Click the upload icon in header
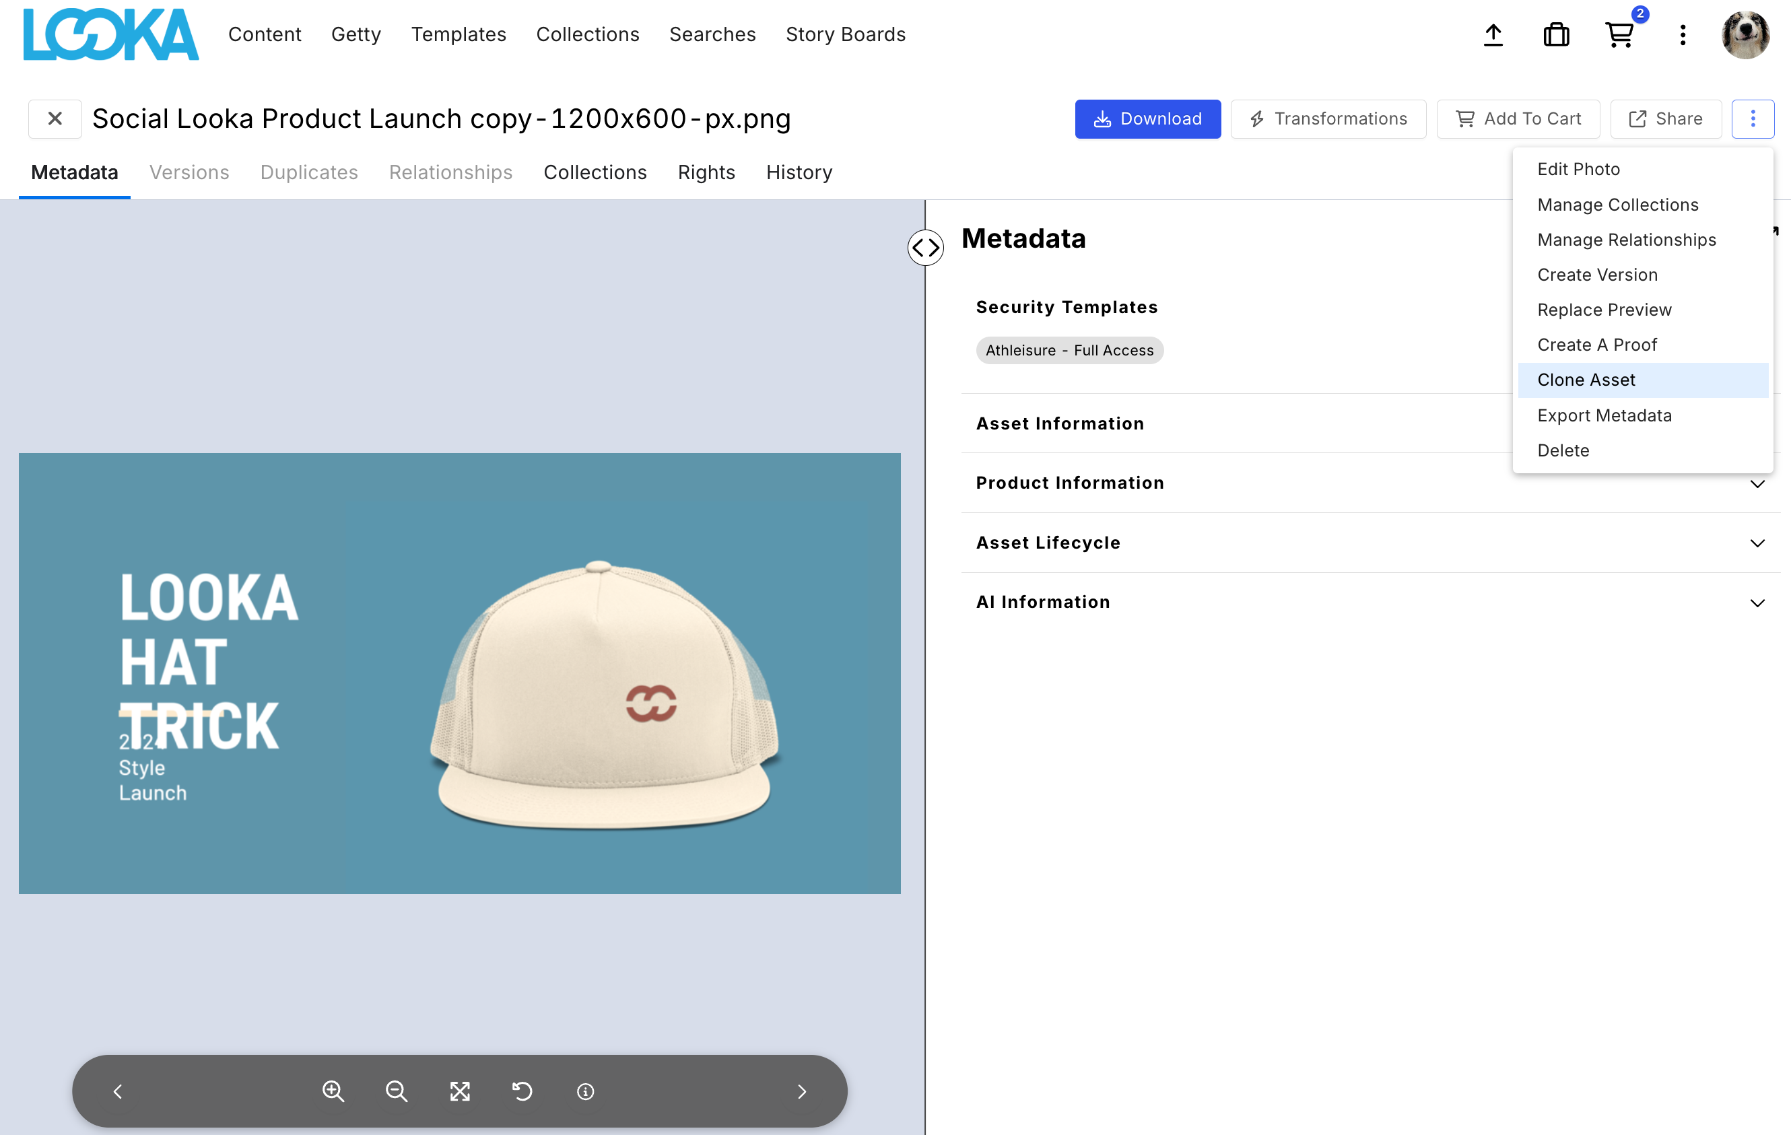Screen dimensions: 1791x1135 point(1493,35)
